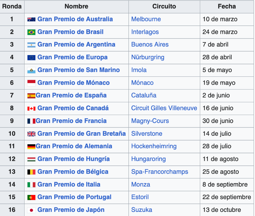Click the Australia flag icon
The width and height of the screenshot is (255, 216).
point(31,19)
